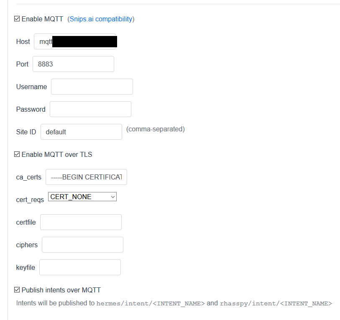The height and width of the screenshot is (320, 340).
Task: Focus the certfile input box
Action: [81, 222]
